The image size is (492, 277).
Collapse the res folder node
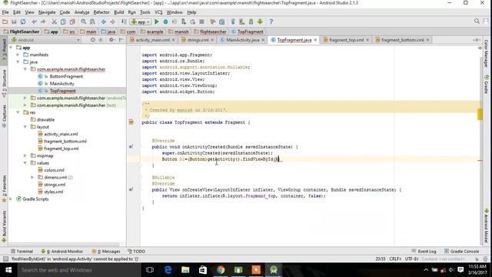point(18,112)
